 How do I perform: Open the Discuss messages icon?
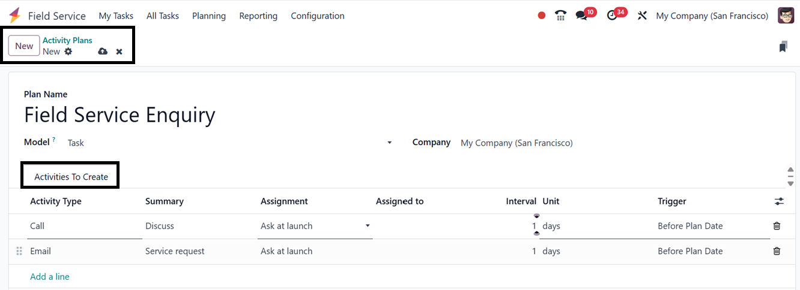[x=581, y=16]
